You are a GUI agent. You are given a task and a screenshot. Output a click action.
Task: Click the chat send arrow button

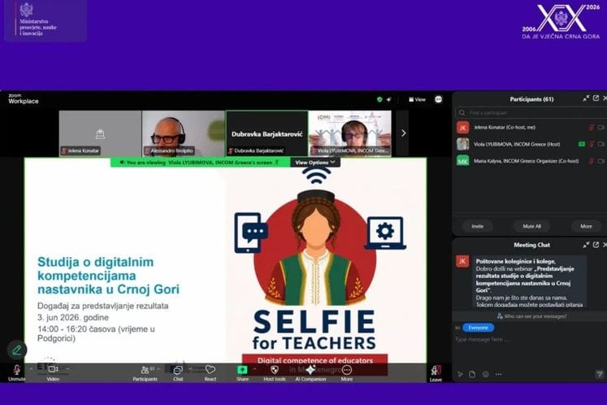click(x=599, y=374)
